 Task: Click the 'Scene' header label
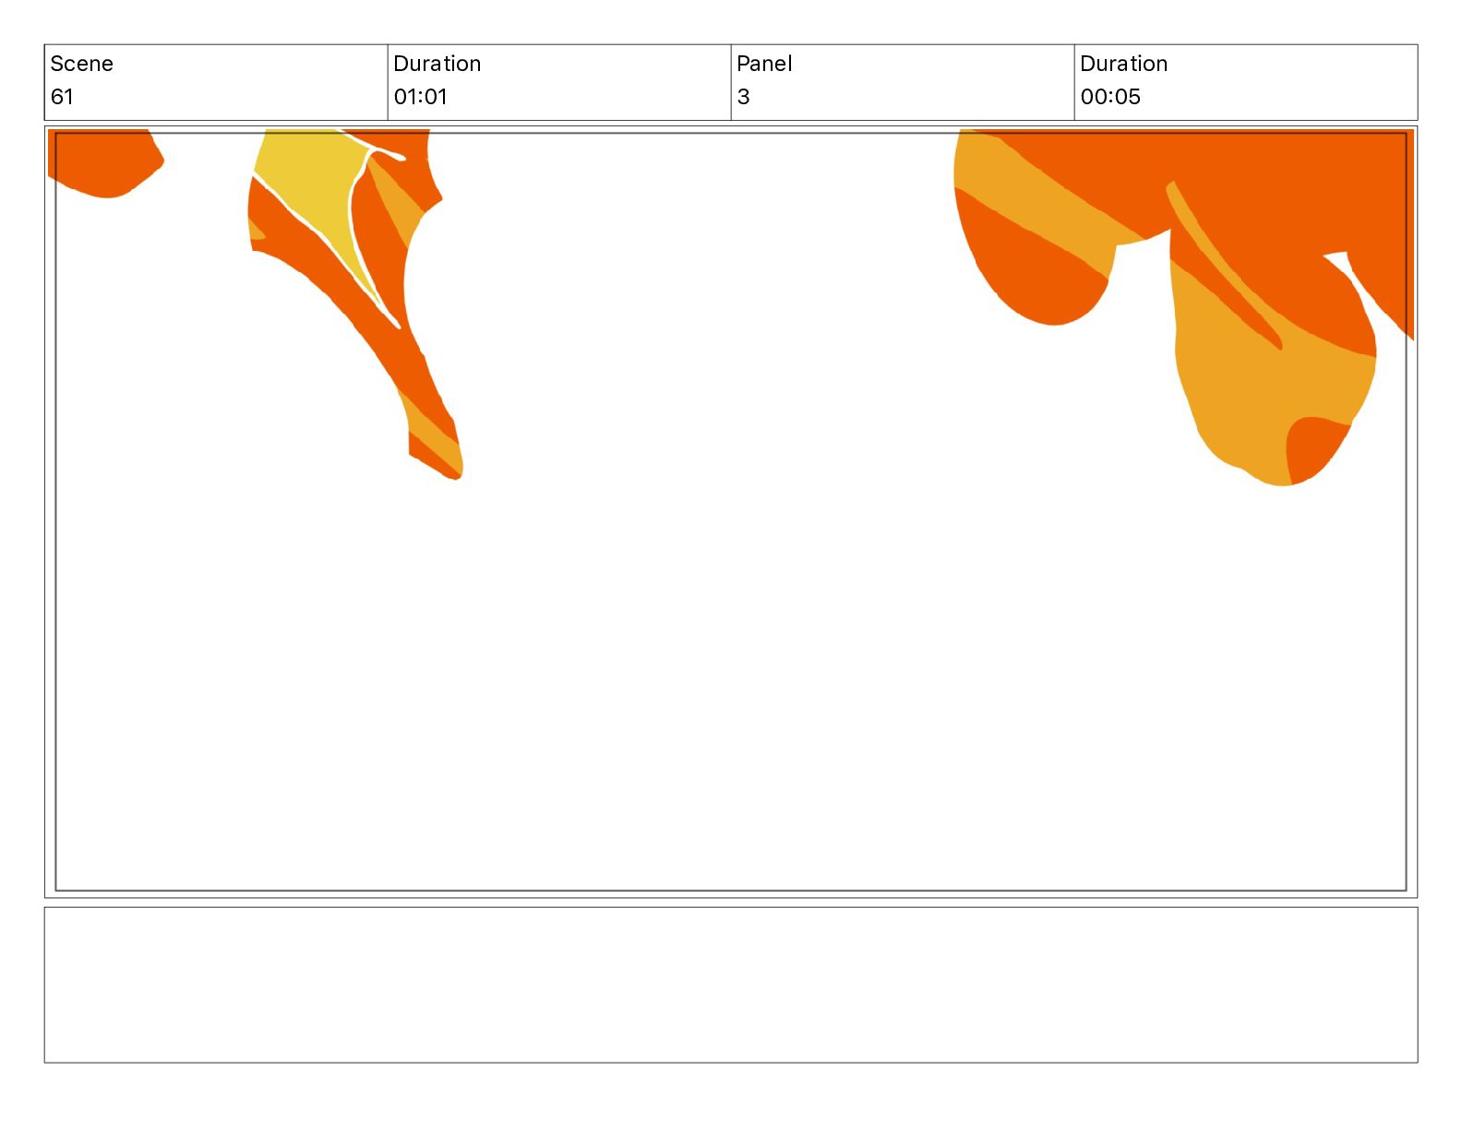pos(81,64)
